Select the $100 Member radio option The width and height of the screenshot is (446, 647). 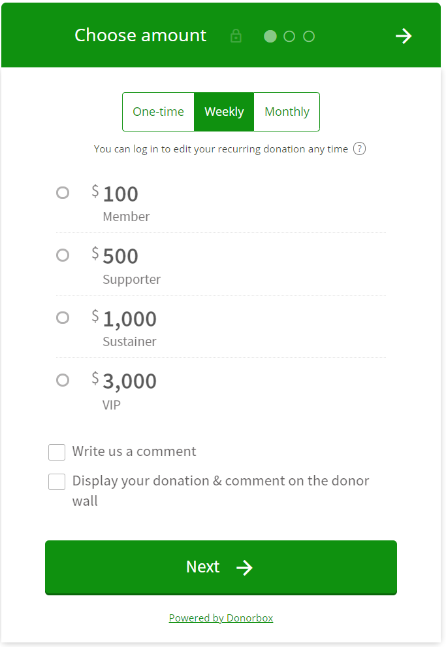(x=63, y=192)
